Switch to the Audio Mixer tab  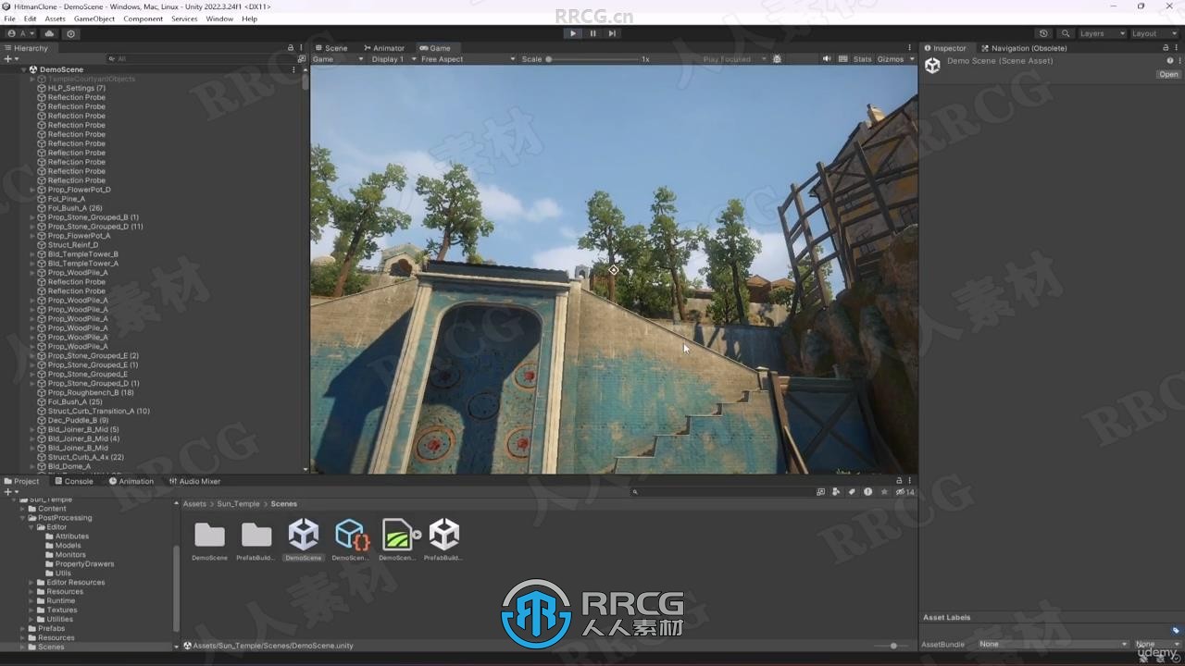tap(194, 481)
